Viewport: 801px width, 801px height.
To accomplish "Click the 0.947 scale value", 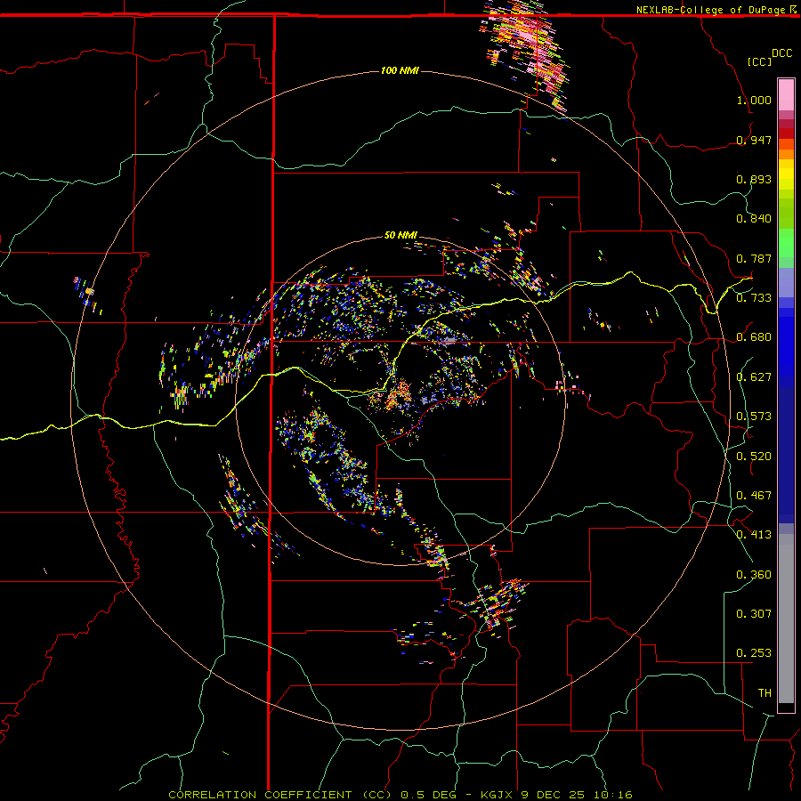I will pyautogui.click(x=754, y=140).
